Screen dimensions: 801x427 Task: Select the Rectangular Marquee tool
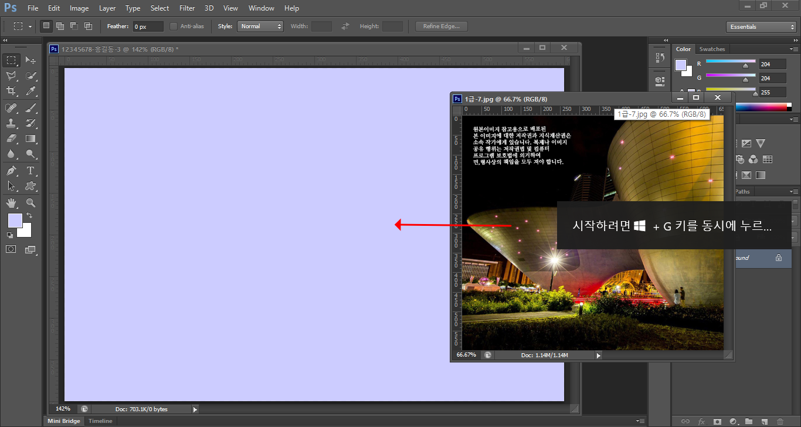pos(11,60)
